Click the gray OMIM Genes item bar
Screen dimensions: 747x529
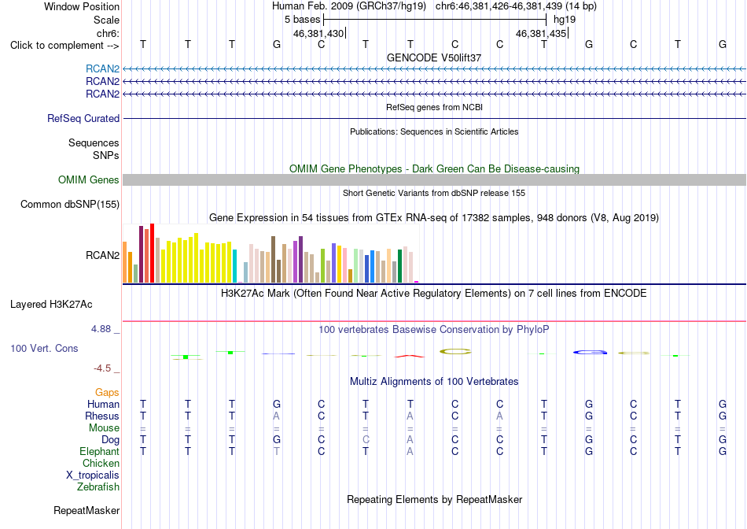tap(435, 179)
